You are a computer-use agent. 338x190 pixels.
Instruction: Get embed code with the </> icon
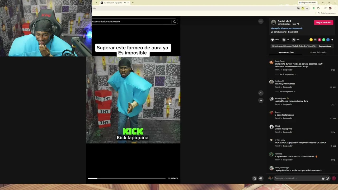tap(315, 40)
